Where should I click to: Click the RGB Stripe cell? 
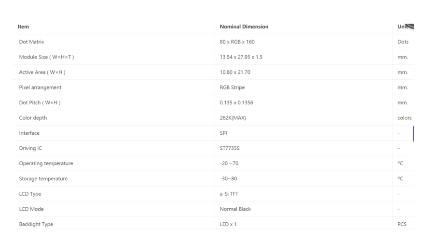(232, 87)
